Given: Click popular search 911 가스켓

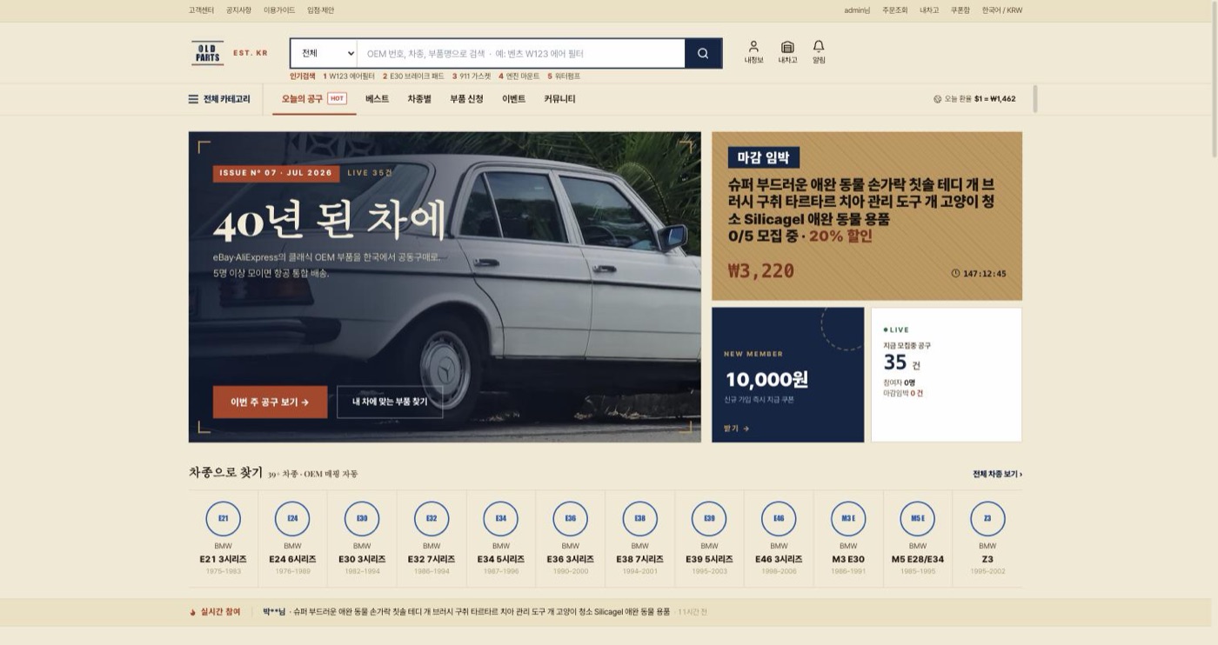Looking at the screenshot, I should coord(472,76).
